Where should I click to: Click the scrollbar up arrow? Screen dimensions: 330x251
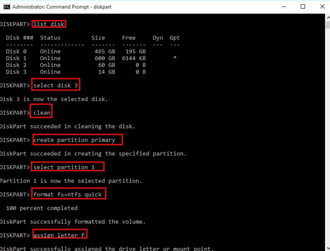[328, 18]
